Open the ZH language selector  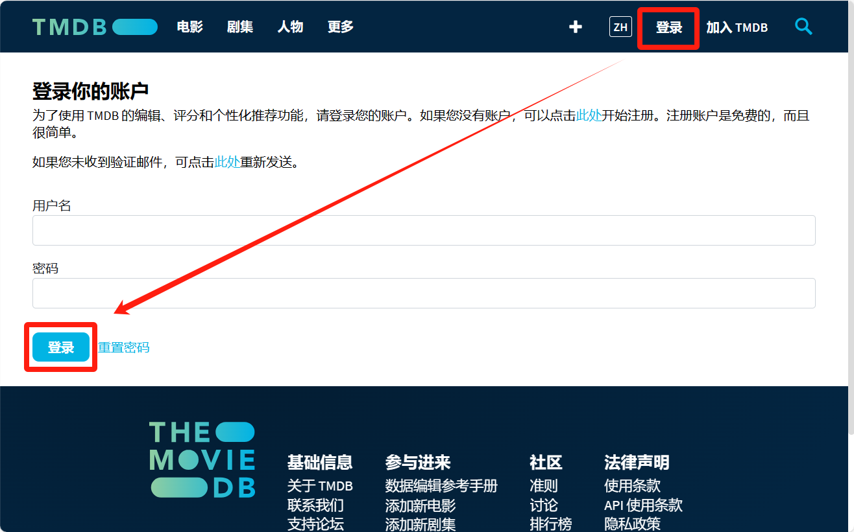[620, 27]
